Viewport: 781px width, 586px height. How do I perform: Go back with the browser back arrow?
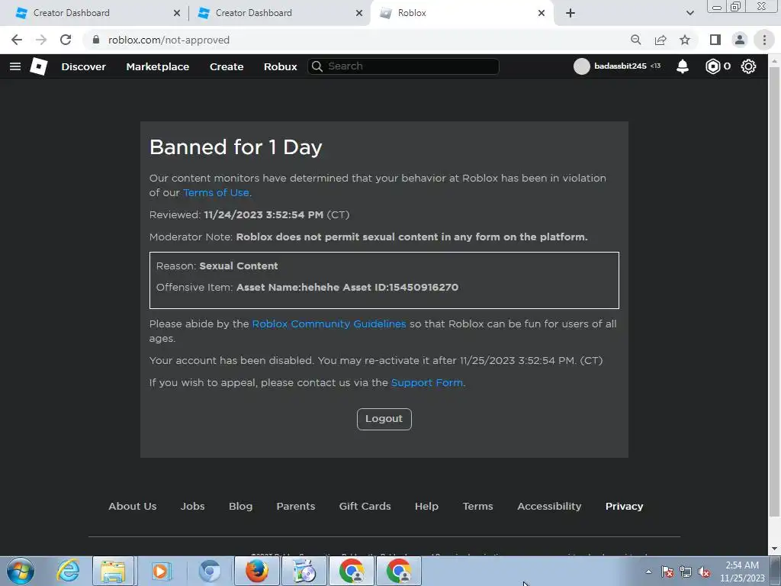17,40
